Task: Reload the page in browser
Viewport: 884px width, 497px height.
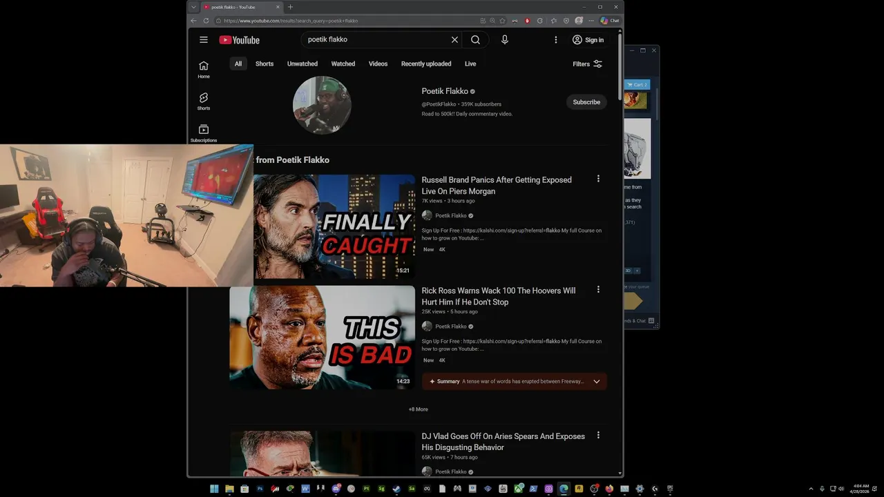Action: (206, 21)
